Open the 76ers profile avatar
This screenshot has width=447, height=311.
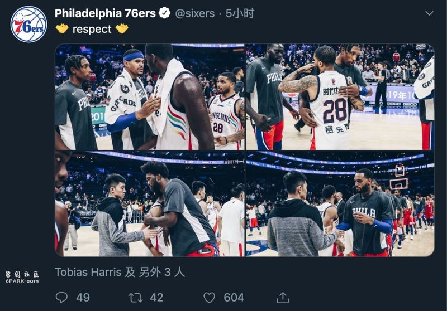[28, 25]
